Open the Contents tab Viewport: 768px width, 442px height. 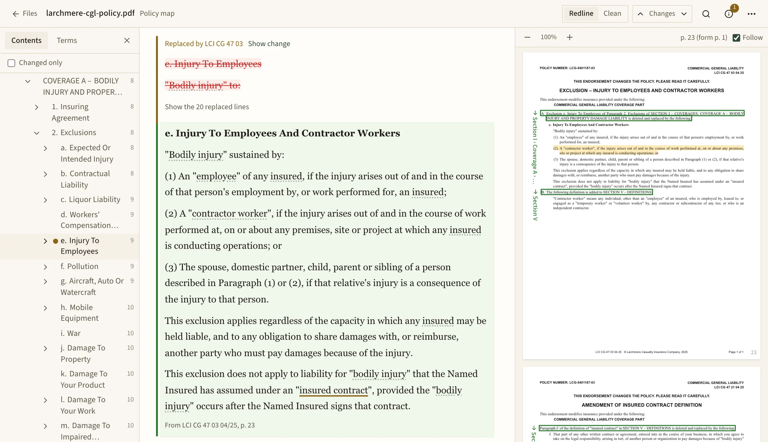[x=27, y=40]
